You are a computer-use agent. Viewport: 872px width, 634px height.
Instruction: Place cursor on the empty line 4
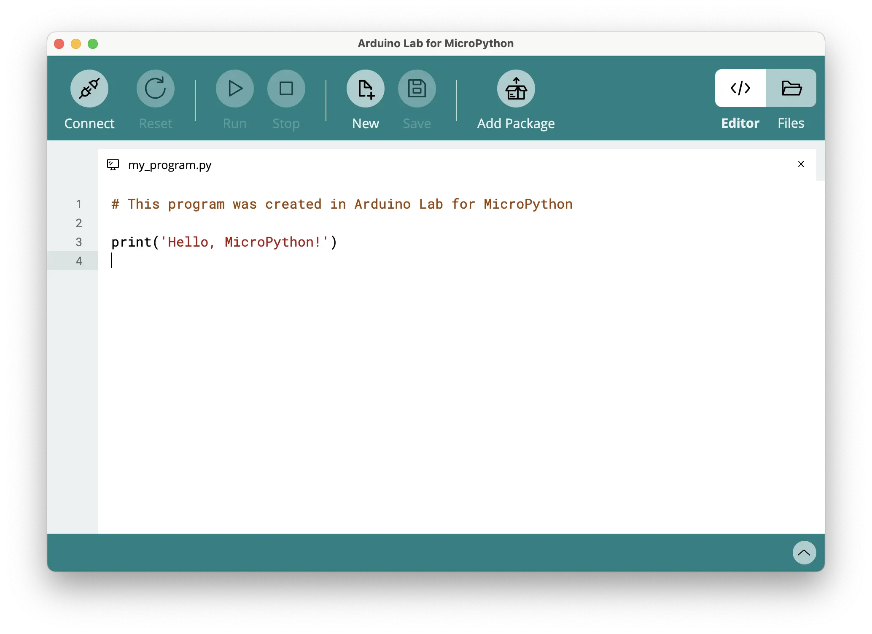point(169,261)
